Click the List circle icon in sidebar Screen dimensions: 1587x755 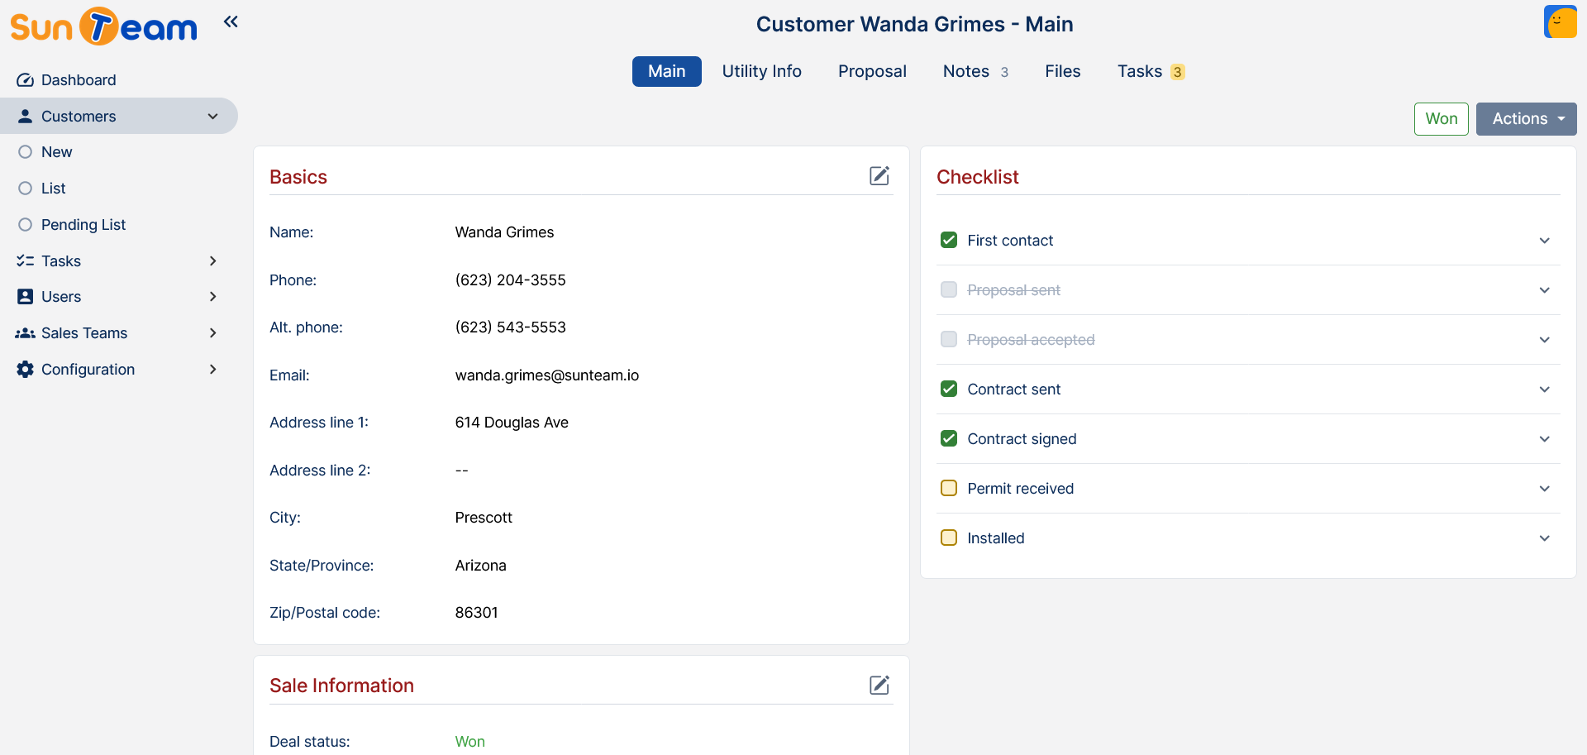25,189
